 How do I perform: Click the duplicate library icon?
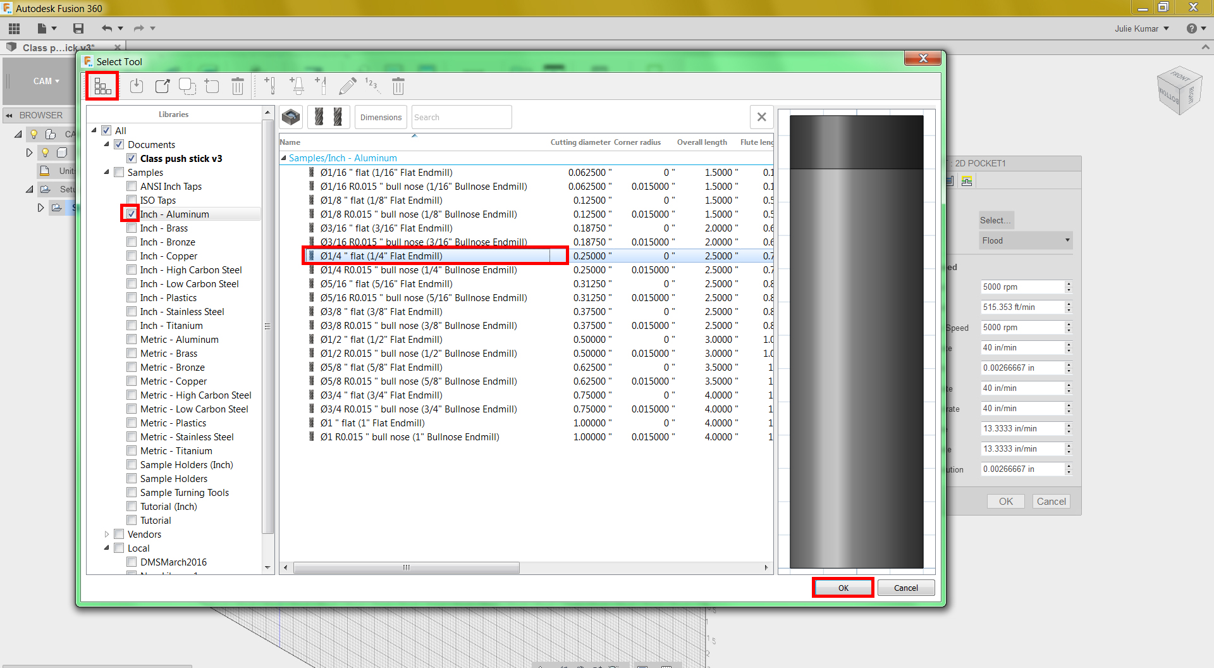point(187,86)
